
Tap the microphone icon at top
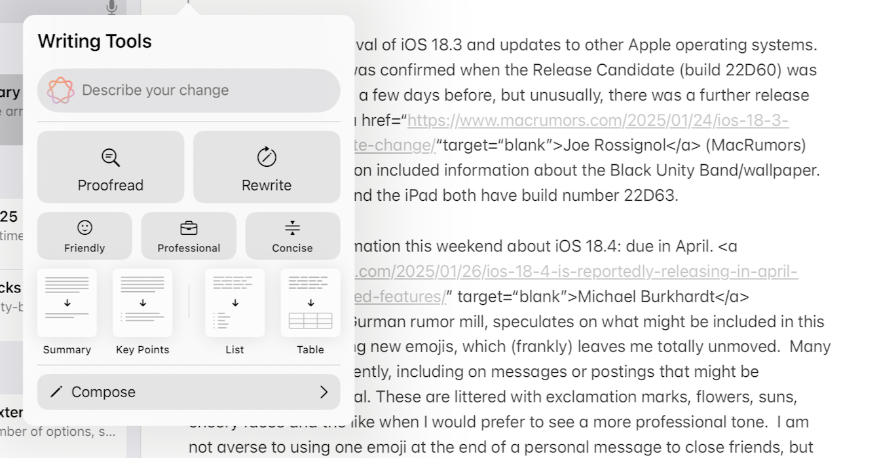(x=112, y=7)
